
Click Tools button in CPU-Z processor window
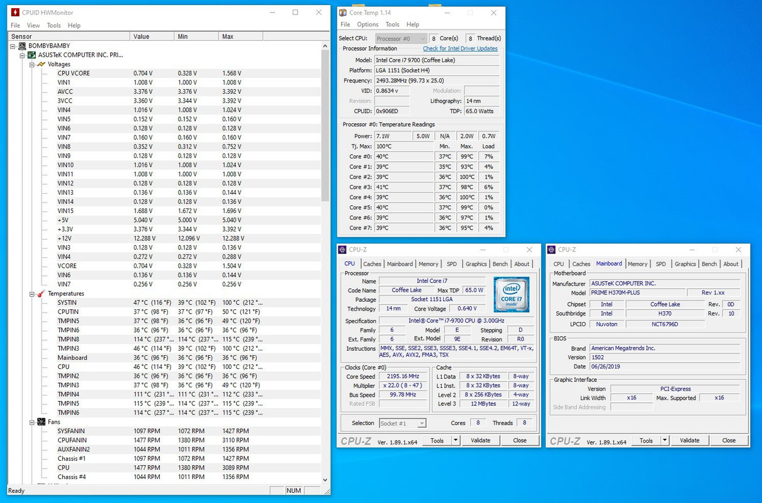[x=437, y=440]
